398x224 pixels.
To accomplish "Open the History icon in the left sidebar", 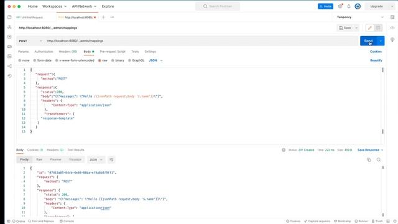I will [x=9, y=76].
